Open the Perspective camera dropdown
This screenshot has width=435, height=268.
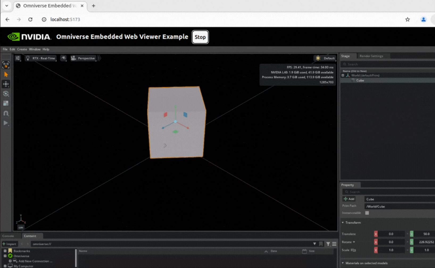(x=83, y=58)
